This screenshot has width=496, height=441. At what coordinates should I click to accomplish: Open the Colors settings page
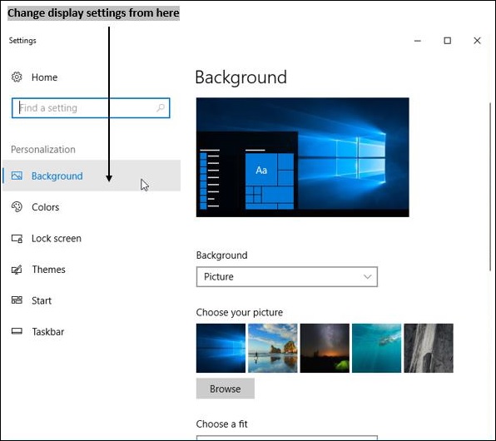45,207
